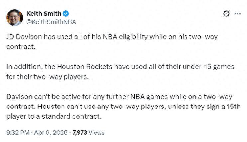The height and width of the screenshot is (142, 247).
Task: Click the Views label
Action: (x=97, y=133)
